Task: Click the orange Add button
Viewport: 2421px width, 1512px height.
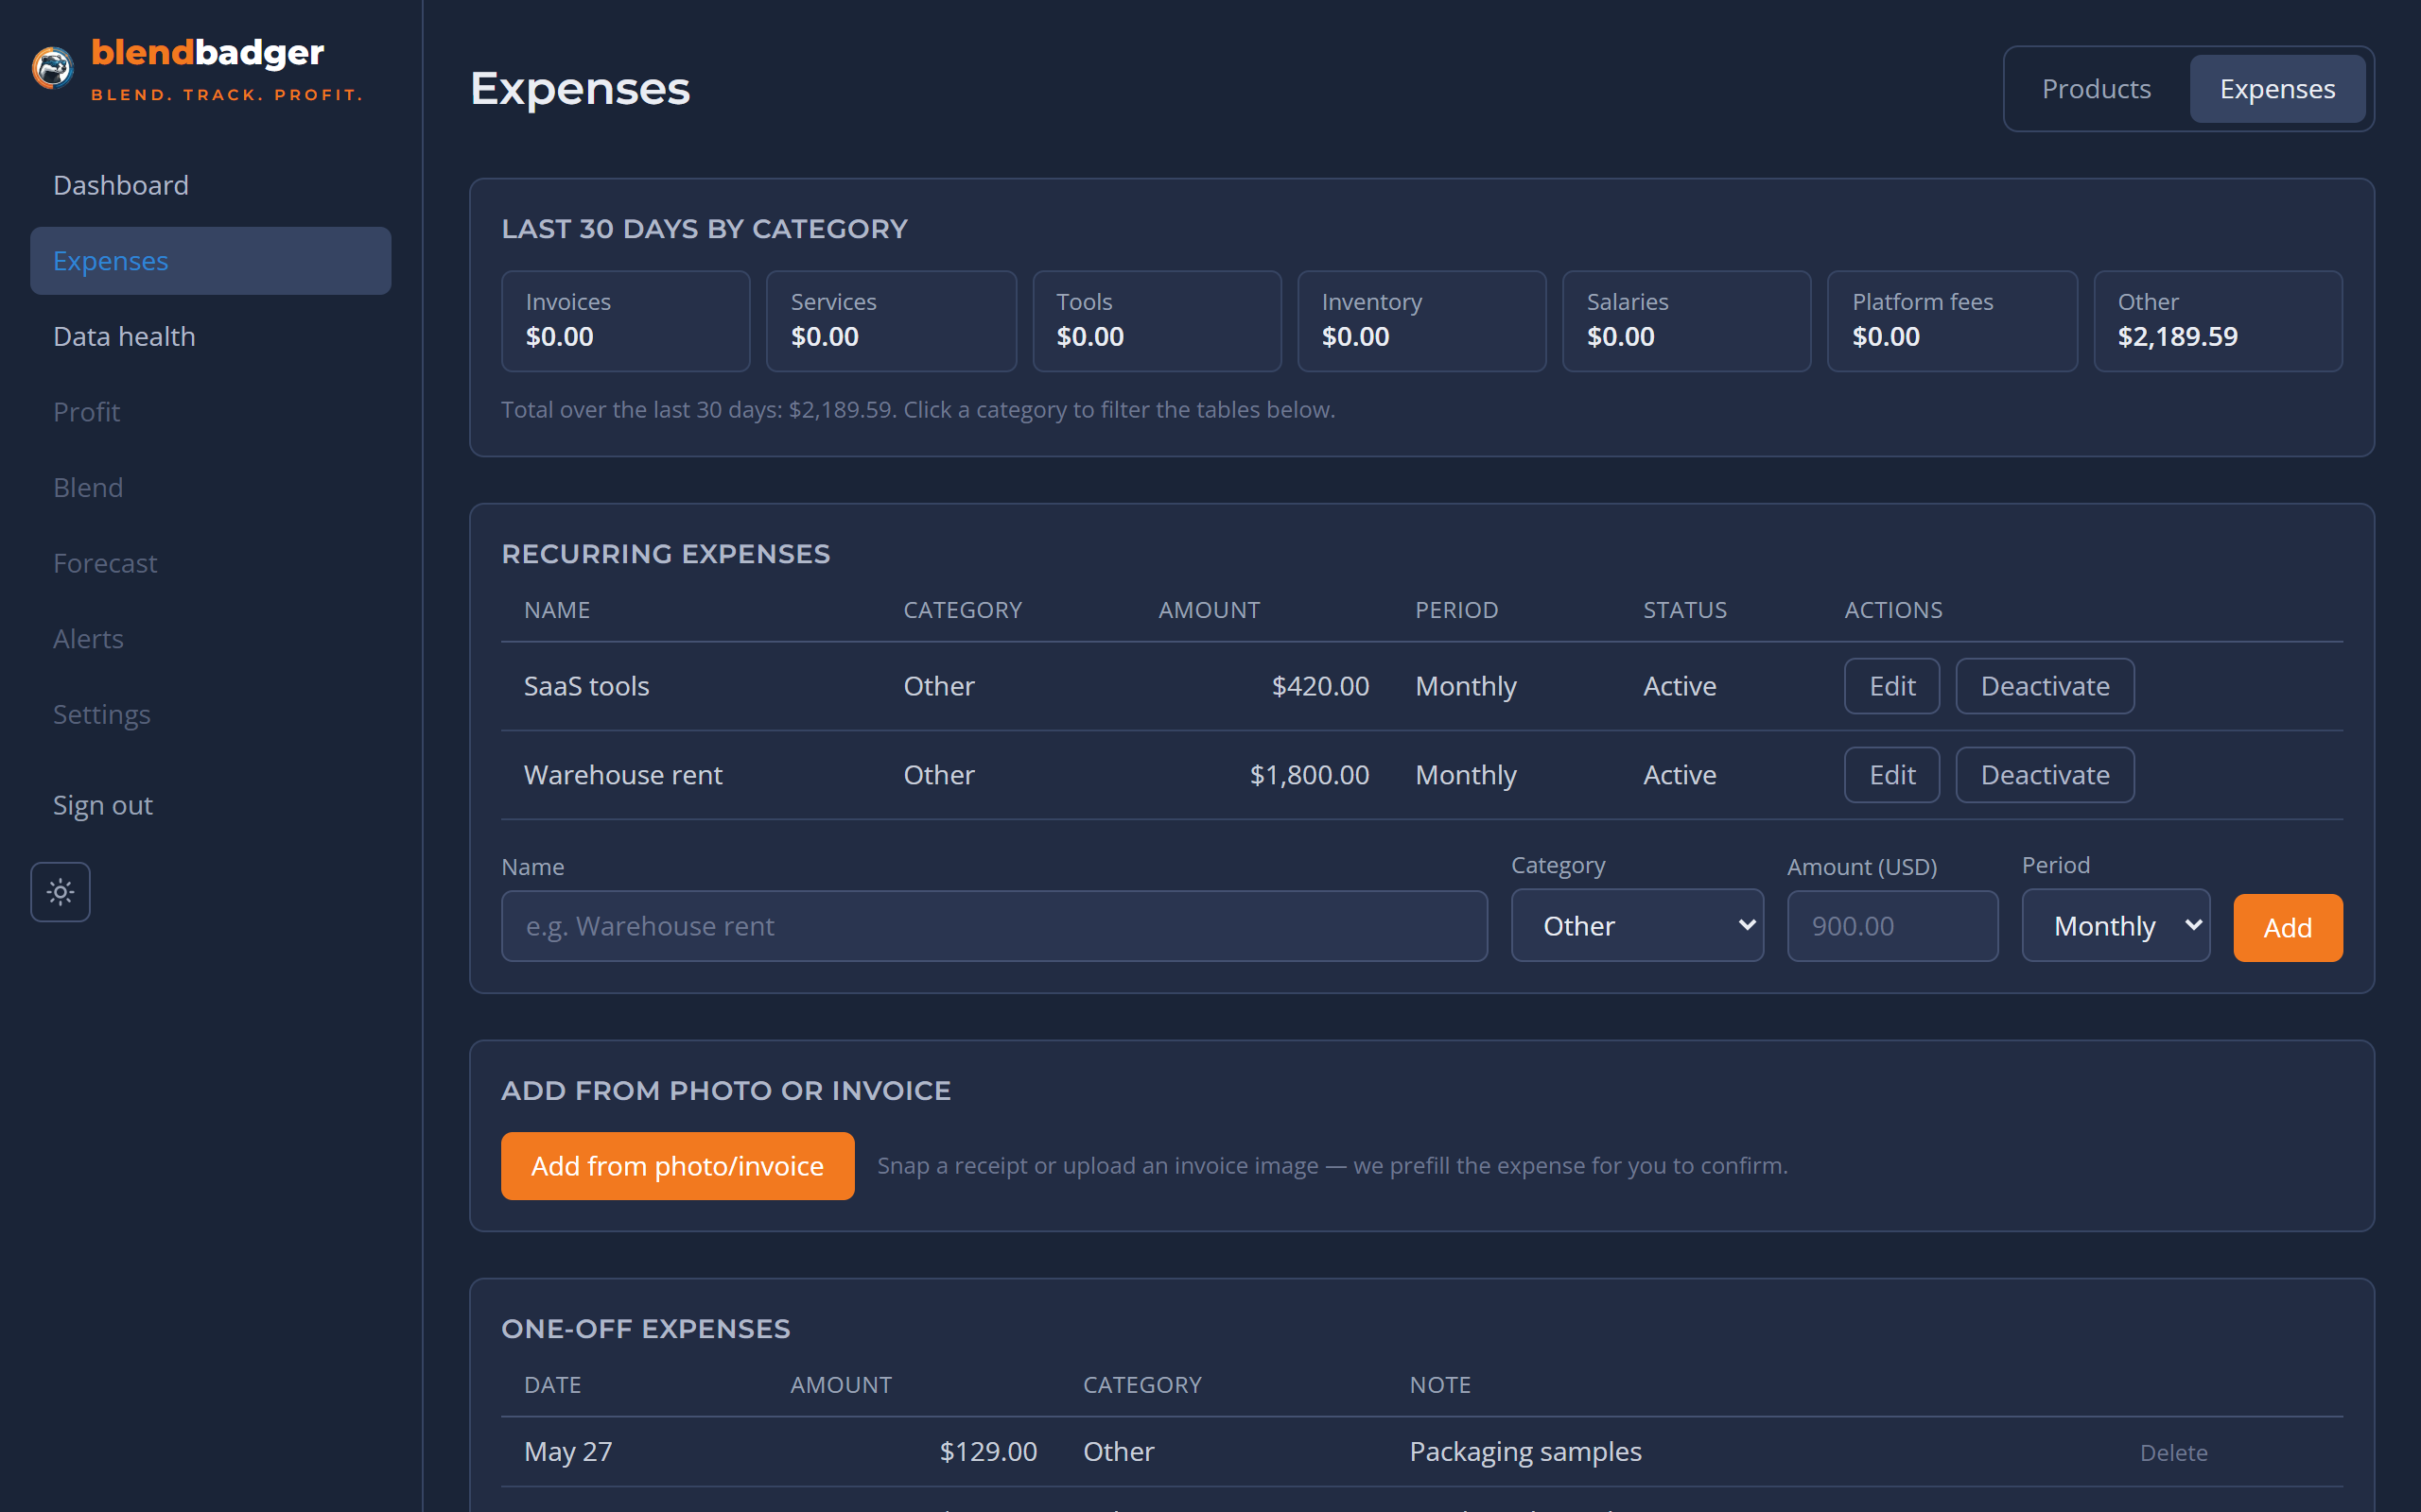Action: click(2288, 928)
